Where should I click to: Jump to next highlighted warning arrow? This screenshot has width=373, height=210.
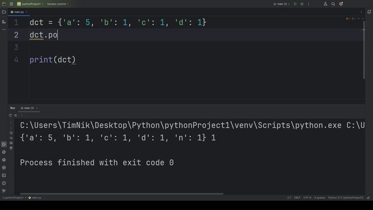click(x=363, y=19)
